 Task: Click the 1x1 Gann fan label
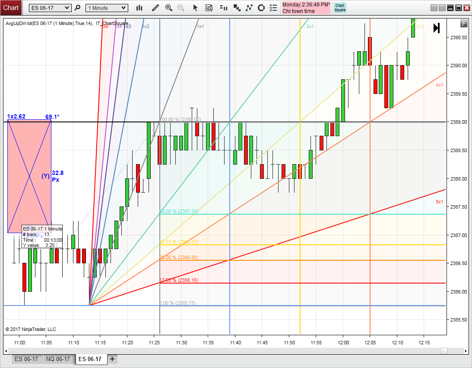200,26
